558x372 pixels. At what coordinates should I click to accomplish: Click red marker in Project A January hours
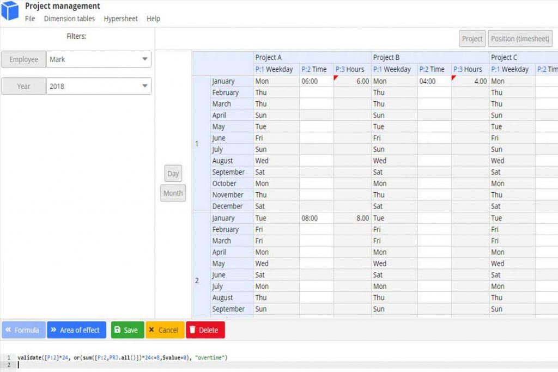[336, 78]
